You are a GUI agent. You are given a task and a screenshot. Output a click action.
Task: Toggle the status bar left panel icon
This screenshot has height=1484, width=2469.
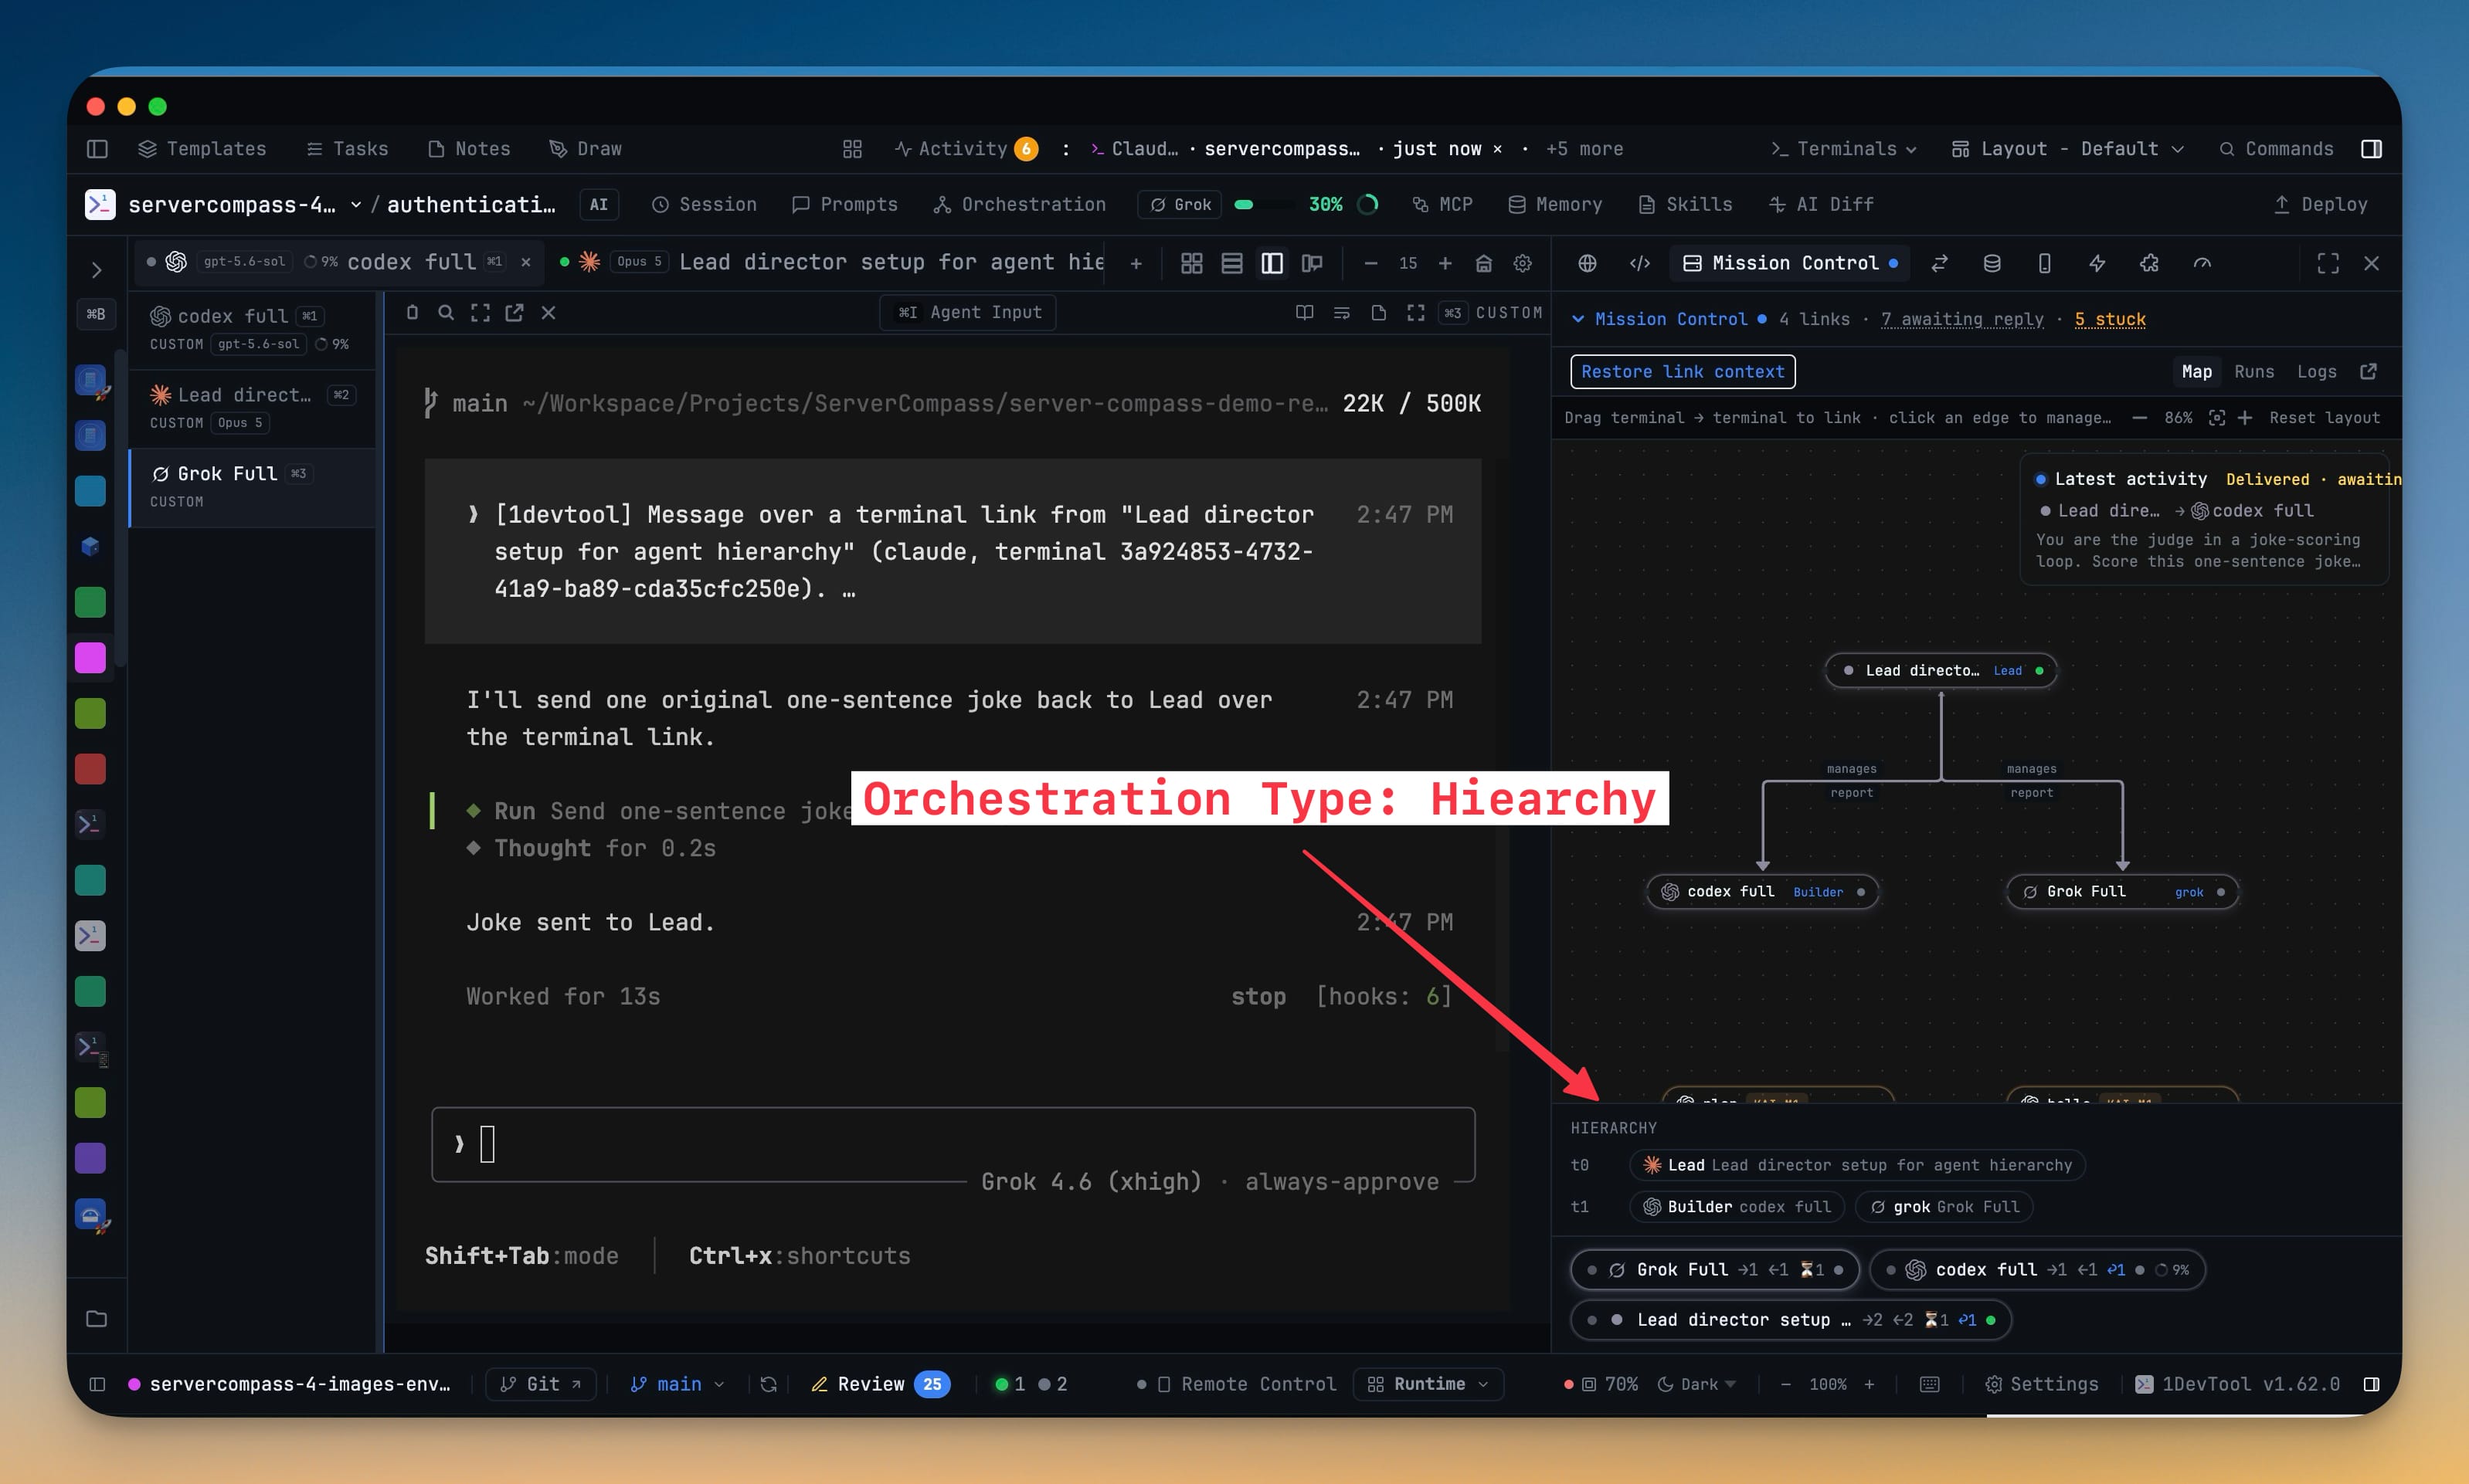(97, 1384)
